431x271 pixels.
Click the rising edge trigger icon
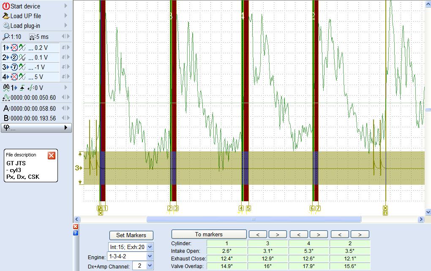click(22, 88)
